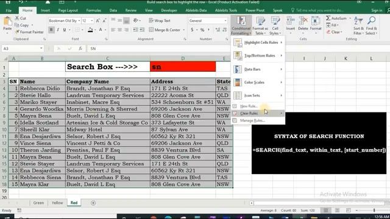The height and width of the screenshot is (219, 390).
Task: Open the File tab
Action: click(9, 10)
